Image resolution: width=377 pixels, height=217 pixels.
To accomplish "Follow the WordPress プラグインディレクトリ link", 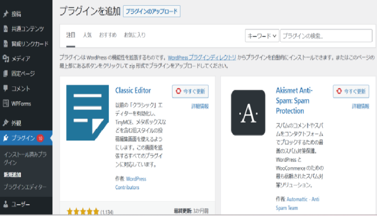I will [202, 57].
